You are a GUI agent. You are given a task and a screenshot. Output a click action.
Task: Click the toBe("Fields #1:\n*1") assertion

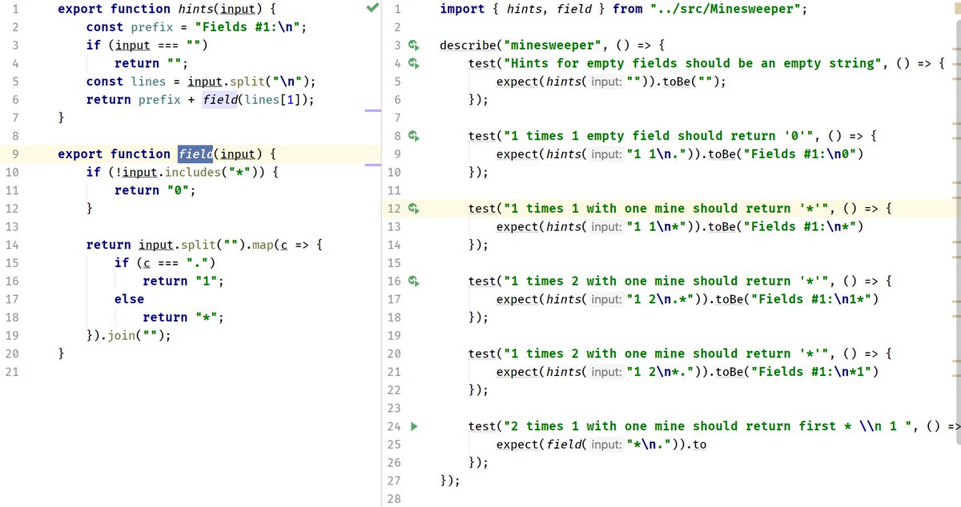pyautogui.click(x=798, y=372)
